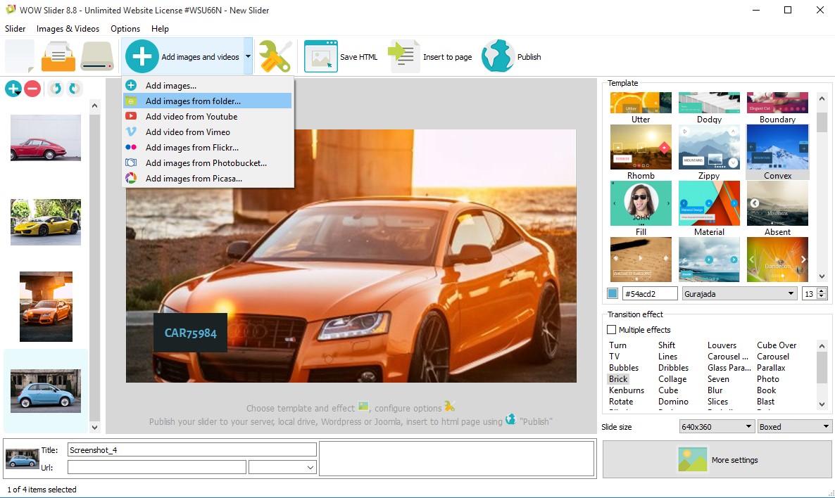Click the Save HTML toolbar icon
Image resolution: width=835 pixels, height=498 pixels.
(321, 56)
